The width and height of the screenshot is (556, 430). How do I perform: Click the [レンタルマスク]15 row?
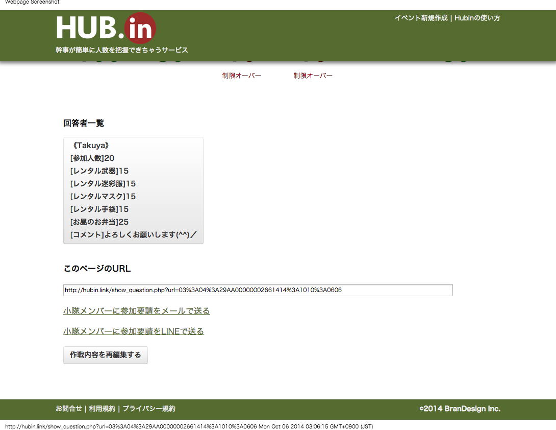103,197
